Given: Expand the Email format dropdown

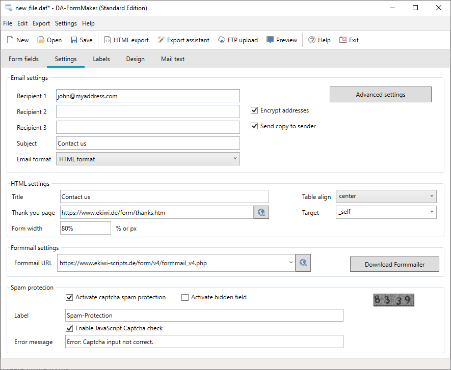Looking at the screenshot, I should [x=148, y=159].
